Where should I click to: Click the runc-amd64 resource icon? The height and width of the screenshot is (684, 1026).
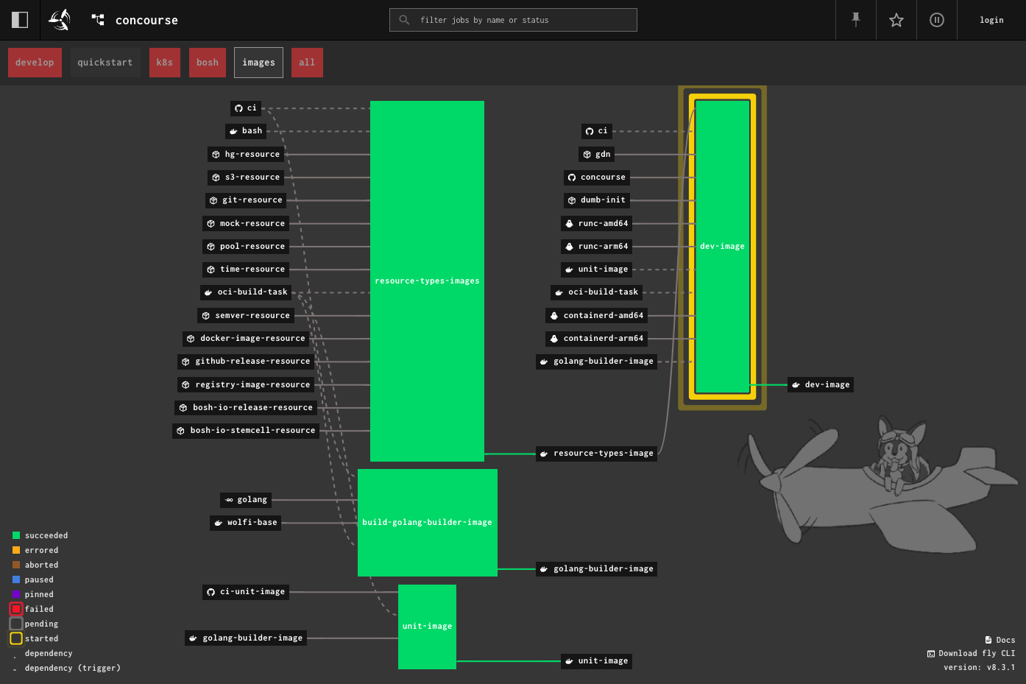(569, 224)
